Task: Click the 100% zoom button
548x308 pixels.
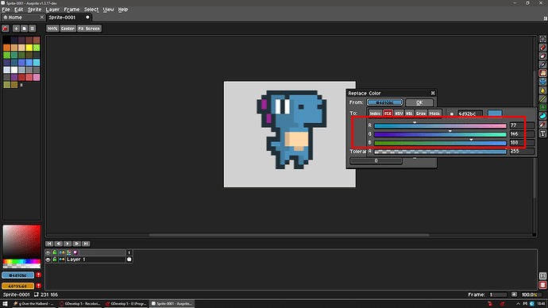Action: coord(52,29)
